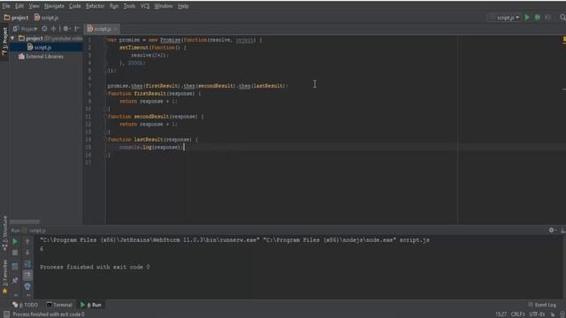The image size is (566, 318).
Task: Change CRLF line separator in status bar
Action: click(518, 314)
